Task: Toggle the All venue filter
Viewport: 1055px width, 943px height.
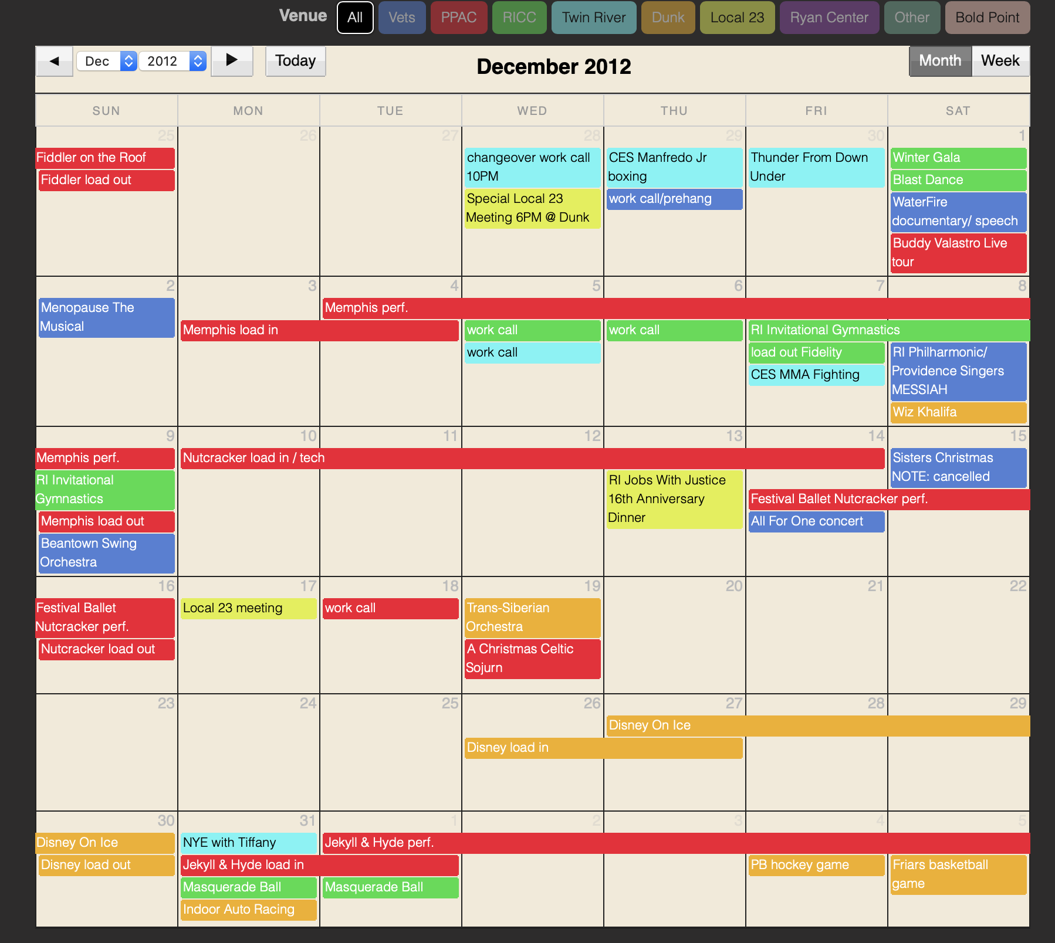Action: tap(355, 18)
